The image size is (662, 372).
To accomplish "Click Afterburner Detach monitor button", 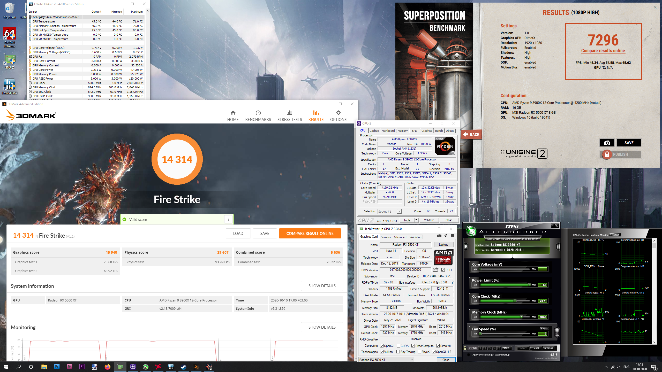I will click(615, 235).
